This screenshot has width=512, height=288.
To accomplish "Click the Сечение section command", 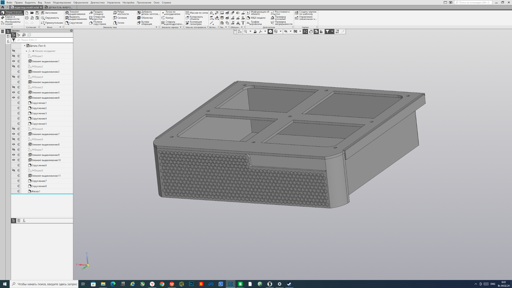I will coord(120,18).
